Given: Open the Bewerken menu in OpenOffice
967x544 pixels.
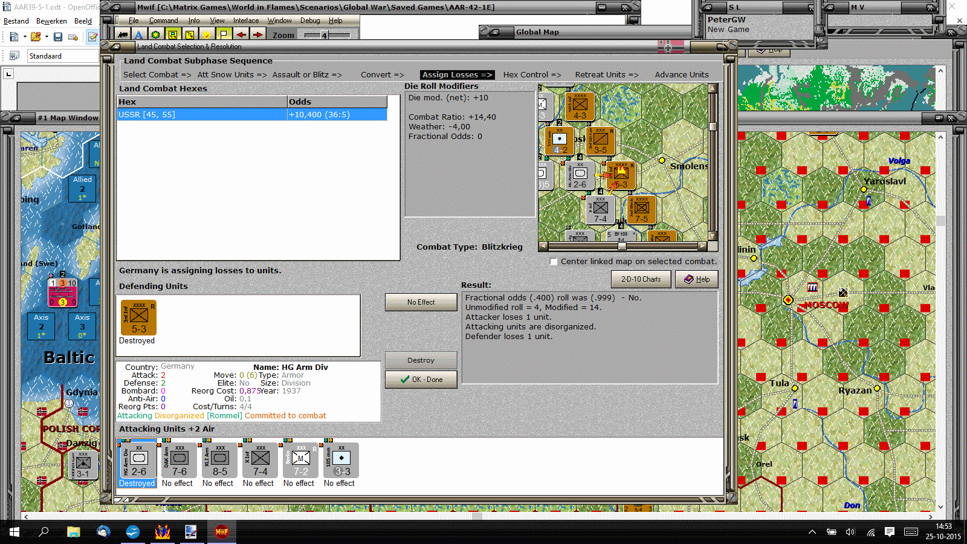Looking at the screenshot, I should [x=51, y=21].
